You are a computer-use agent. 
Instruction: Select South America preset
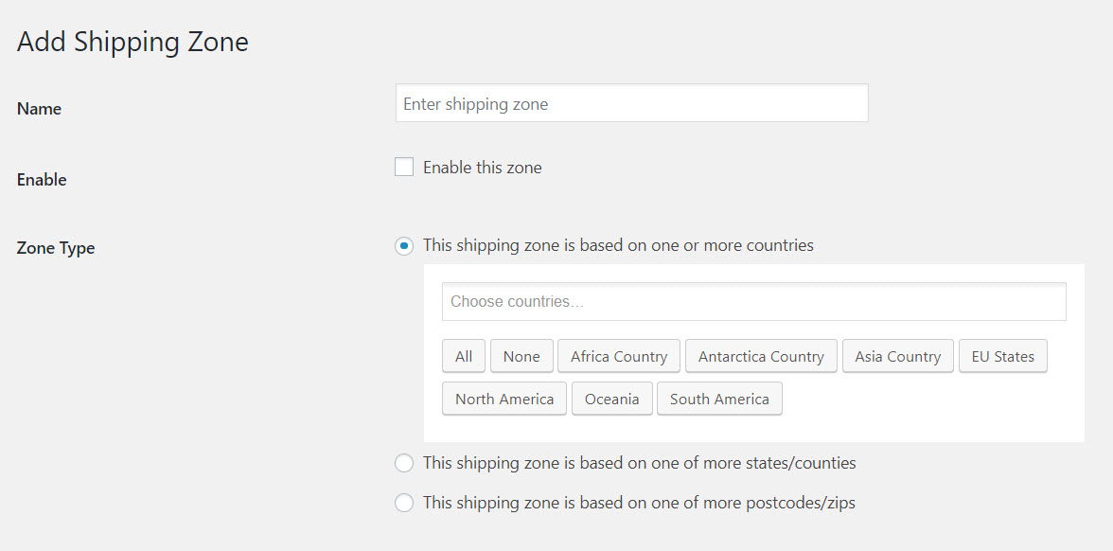719,399
